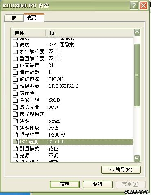Screen dimensions: 151x195
Task: Click the page icon beside 焦距
Action: [15, 121]
